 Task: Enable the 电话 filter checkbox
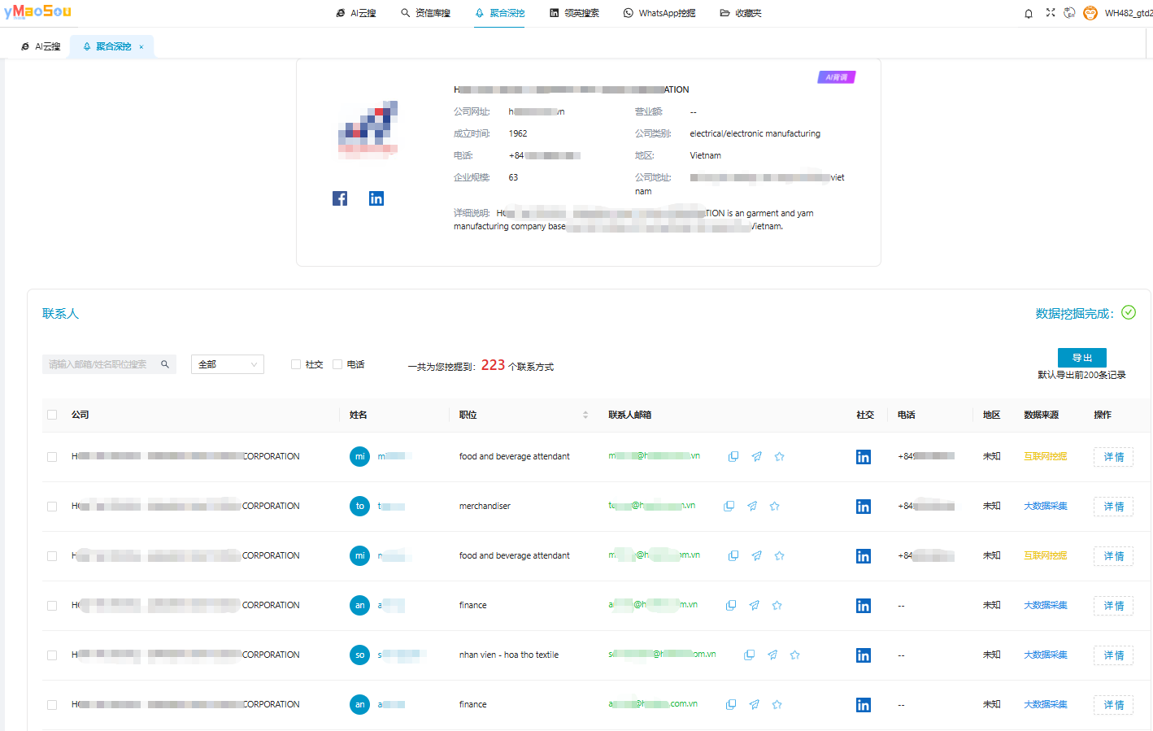pos(337,364)
